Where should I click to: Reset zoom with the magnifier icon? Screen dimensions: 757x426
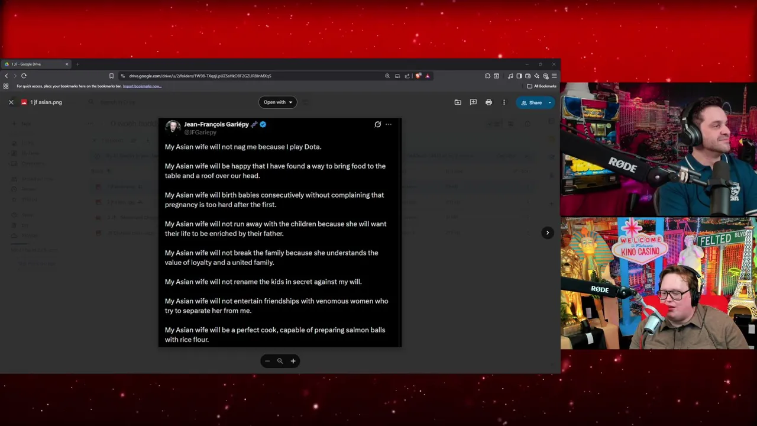[280, 361]
